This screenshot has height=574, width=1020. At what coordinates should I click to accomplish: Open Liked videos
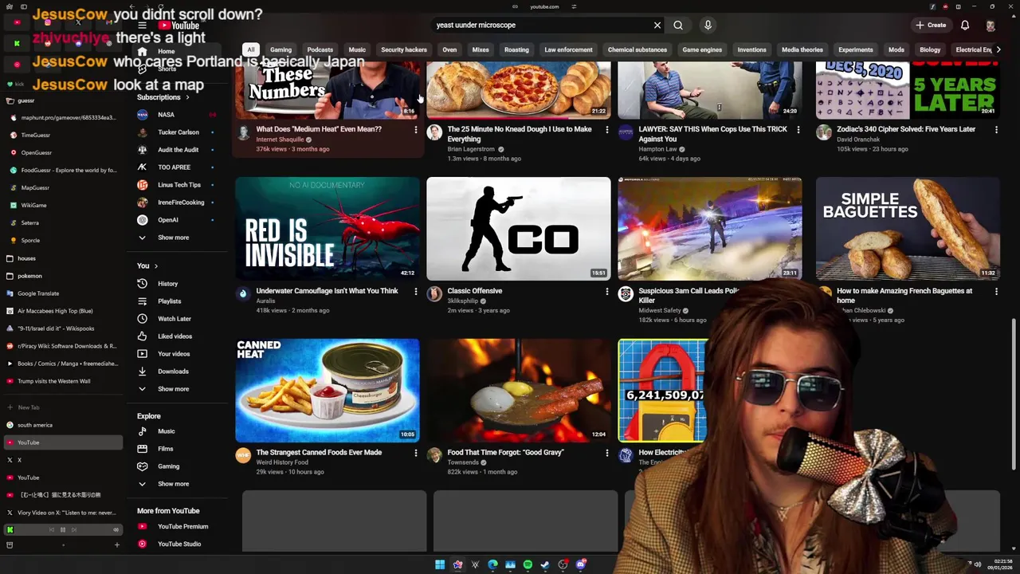[x=175, y=336]
